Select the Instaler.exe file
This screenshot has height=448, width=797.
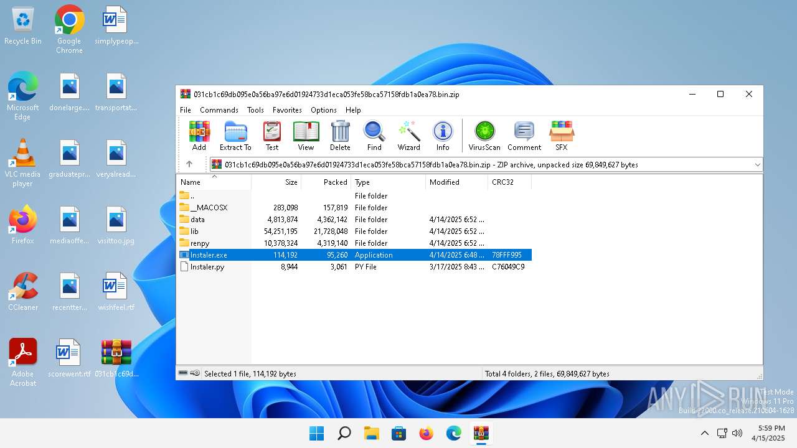(354, 254)
